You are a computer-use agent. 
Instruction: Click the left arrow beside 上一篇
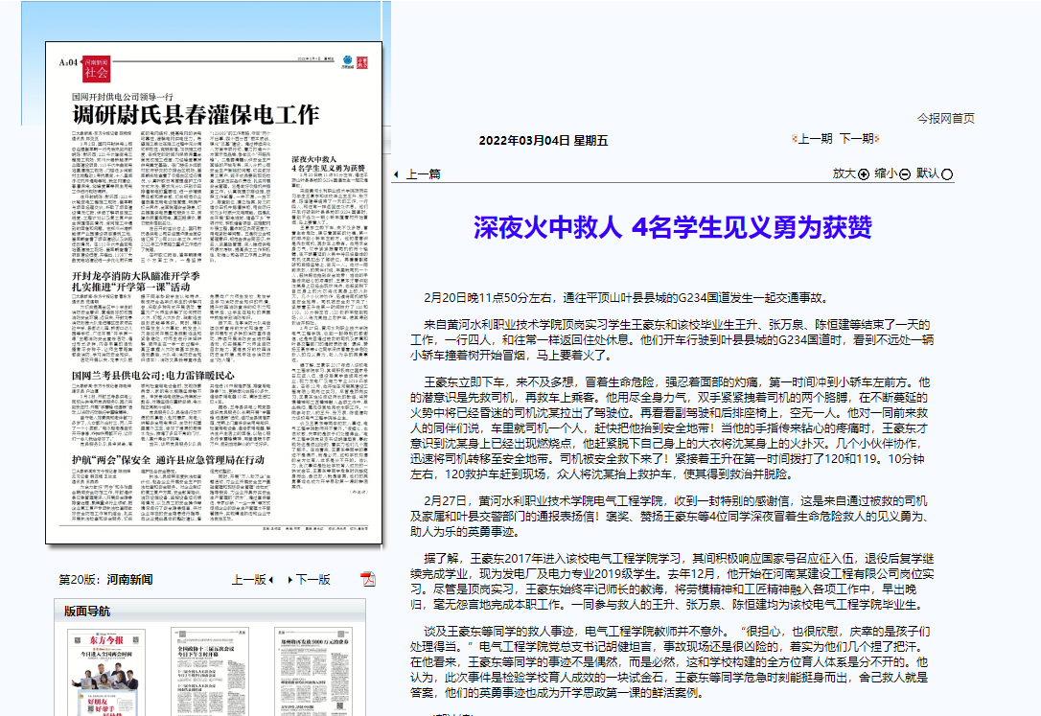[x=397, y=174]
